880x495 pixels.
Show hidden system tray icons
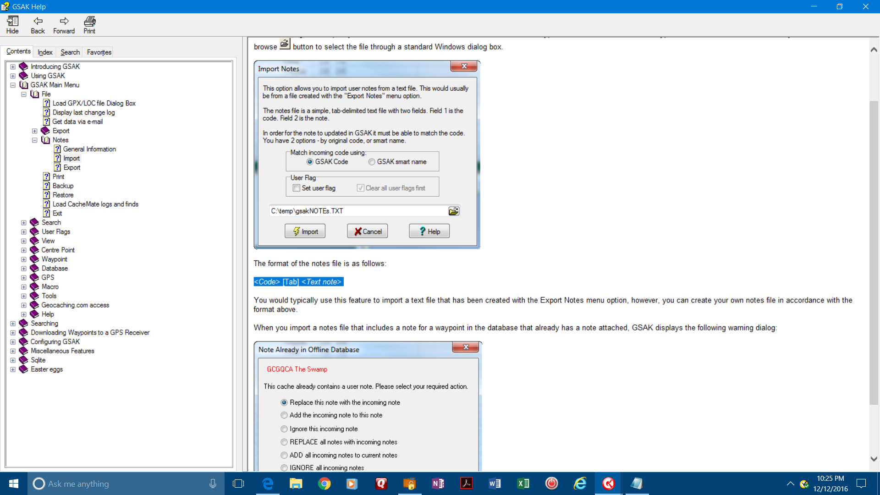pyautogui.click(x=791, y=484)
